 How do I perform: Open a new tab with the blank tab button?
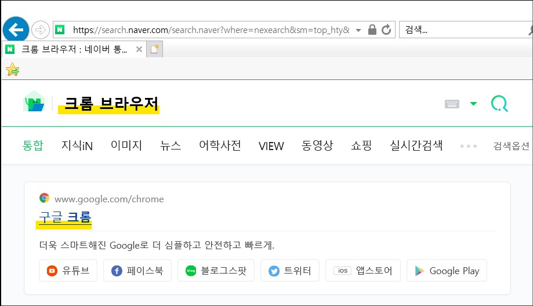coord(155,49)
